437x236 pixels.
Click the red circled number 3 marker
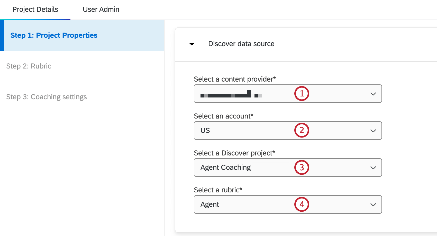coord(302,168)
